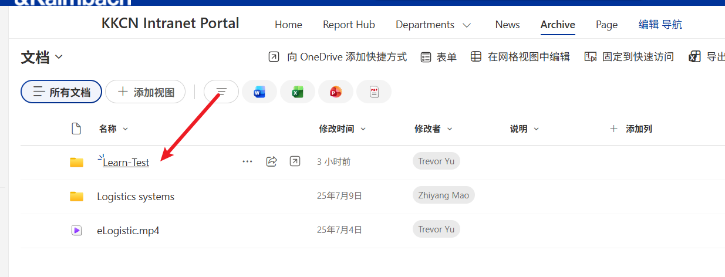Click the KKCN Intranet Portal site title
The width and height of the screenshot is (725, 277).
(170, 23)
